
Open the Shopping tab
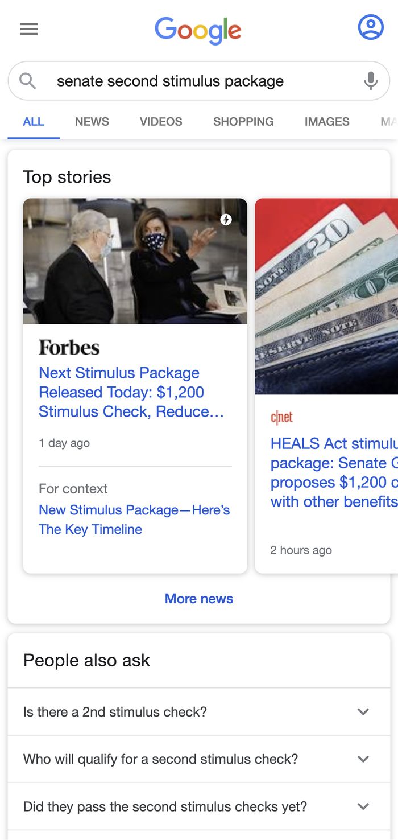[243, 122]
